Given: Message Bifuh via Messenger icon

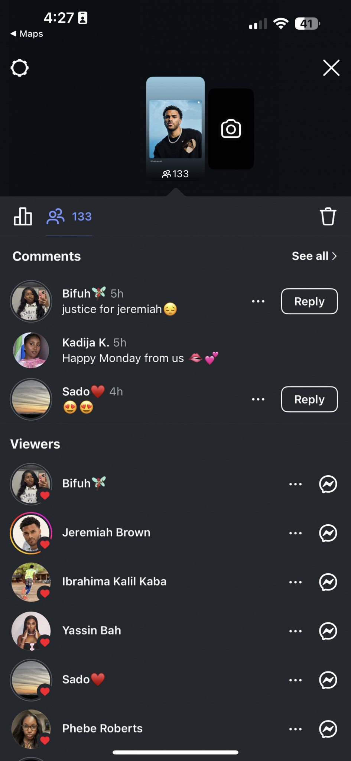Looking at the screenshot, I should (328, 484).
